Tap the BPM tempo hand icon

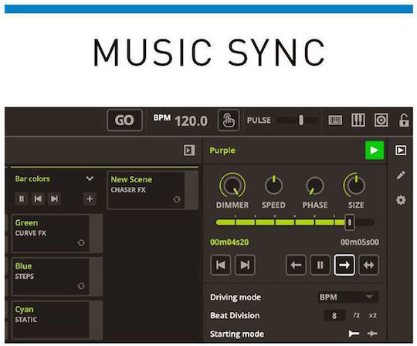pyautogui.click(x=229, y=120)
